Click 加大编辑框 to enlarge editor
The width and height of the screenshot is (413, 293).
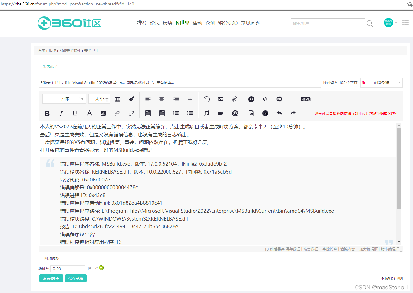(368, 249)
